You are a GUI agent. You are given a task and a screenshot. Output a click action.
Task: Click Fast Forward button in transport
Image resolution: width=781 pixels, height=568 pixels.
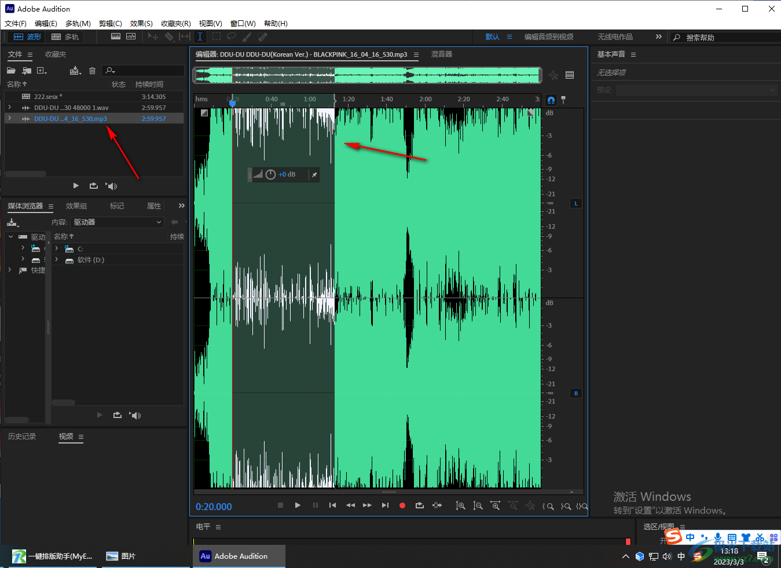click(x=367, y=505)
